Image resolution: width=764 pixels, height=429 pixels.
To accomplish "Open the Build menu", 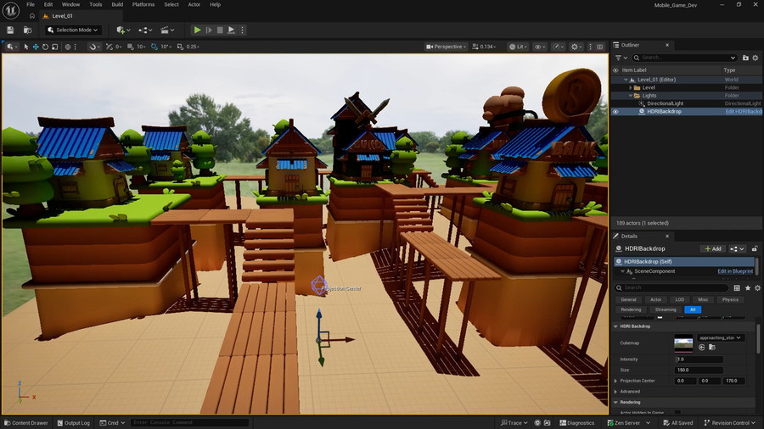I will tap(117, 4).
